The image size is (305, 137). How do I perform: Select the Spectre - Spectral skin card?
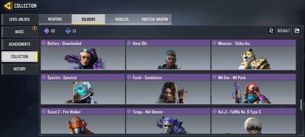point(83,89)
